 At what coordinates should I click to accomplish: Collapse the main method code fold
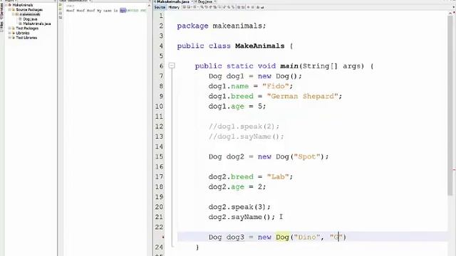(172, 65)
